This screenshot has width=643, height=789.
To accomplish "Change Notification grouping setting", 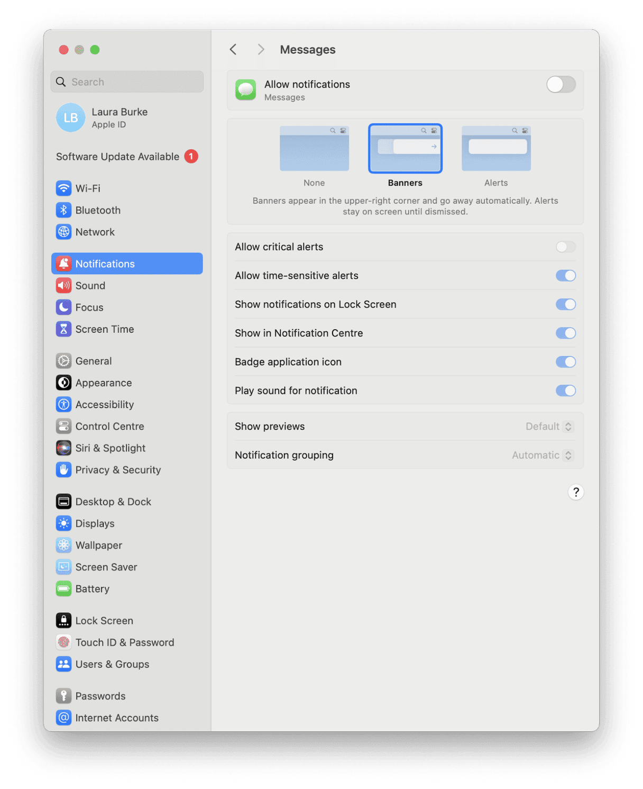I will (x=541, y=455).
